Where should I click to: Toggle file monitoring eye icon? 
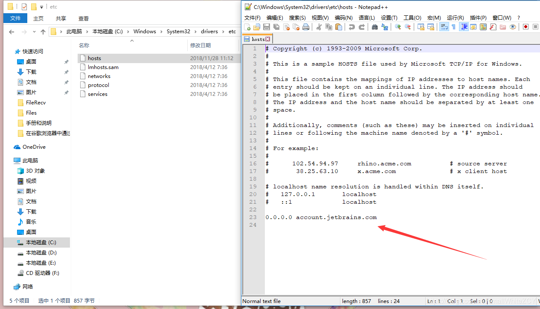[513, 27]
